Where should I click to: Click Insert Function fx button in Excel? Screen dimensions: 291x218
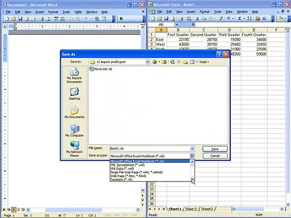193,24
